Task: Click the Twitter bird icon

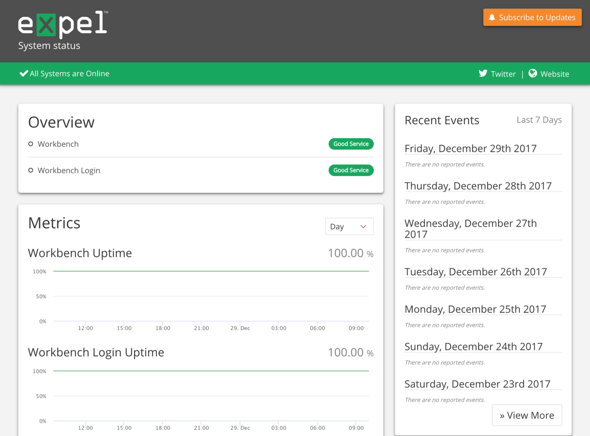Action: click(x=482, y=73)
